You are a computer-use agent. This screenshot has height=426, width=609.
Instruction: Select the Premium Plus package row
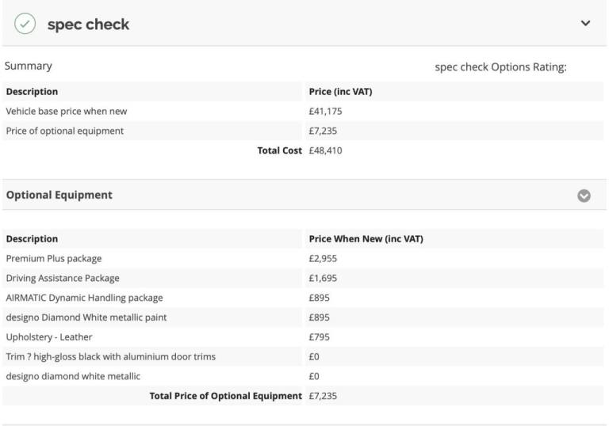point(303,258)
